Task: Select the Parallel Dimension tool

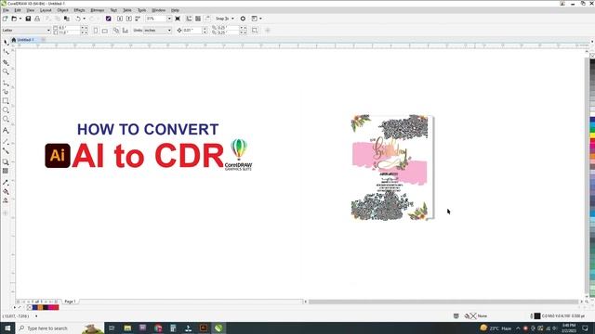Action: [6, 141]
